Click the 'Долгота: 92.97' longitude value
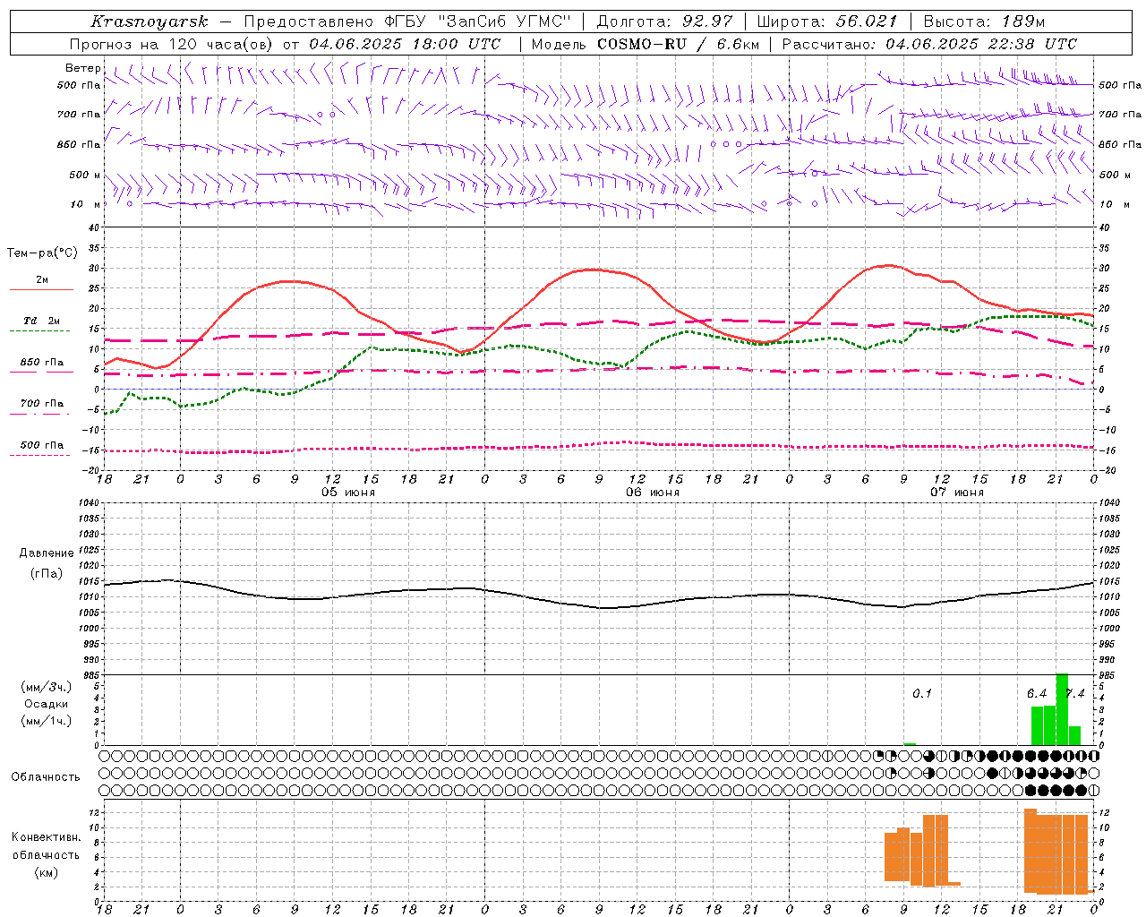 [x=663, y=21]
